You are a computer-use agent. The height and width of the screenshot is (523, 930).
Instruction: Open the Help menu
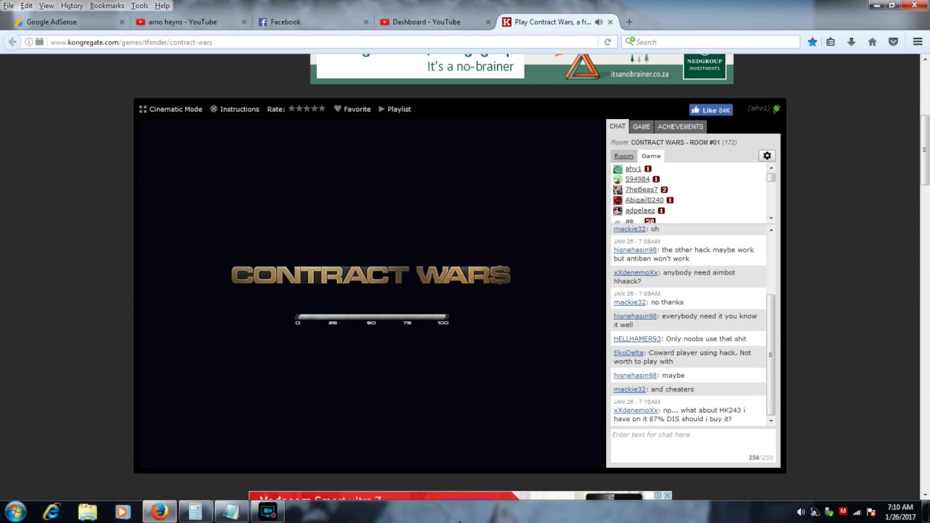coord(162,6)
